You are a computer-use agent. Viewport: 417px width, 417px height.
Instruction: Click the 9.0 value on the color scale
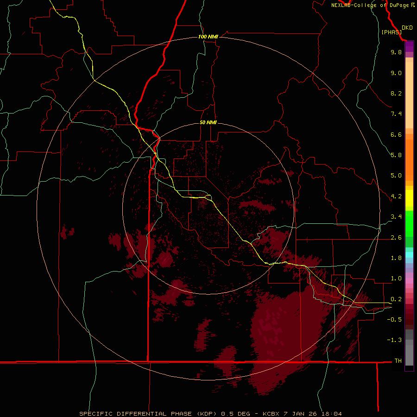(x=396, y=73)
